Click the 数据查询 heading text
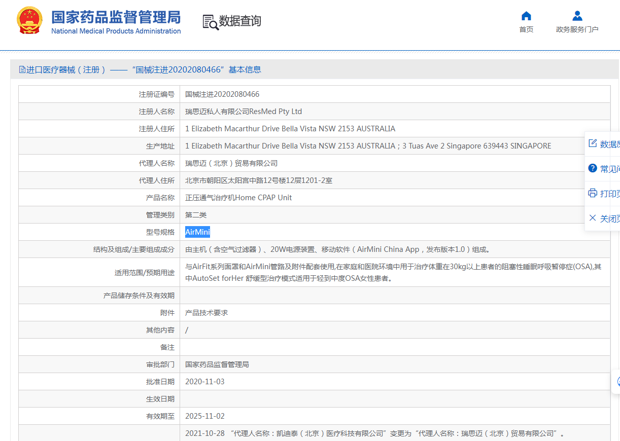This screenshot has width=620, height=441. pos(240,21)
